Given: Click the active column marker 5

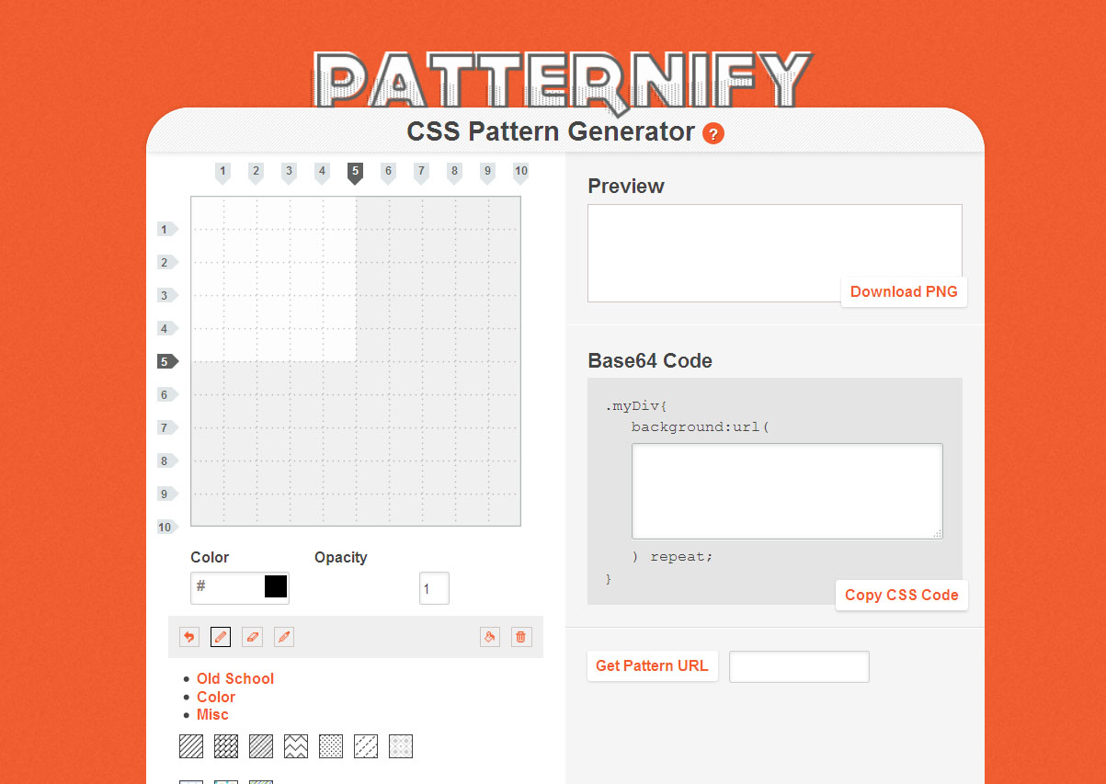Looking at the screenshot, I should (355, 173).
